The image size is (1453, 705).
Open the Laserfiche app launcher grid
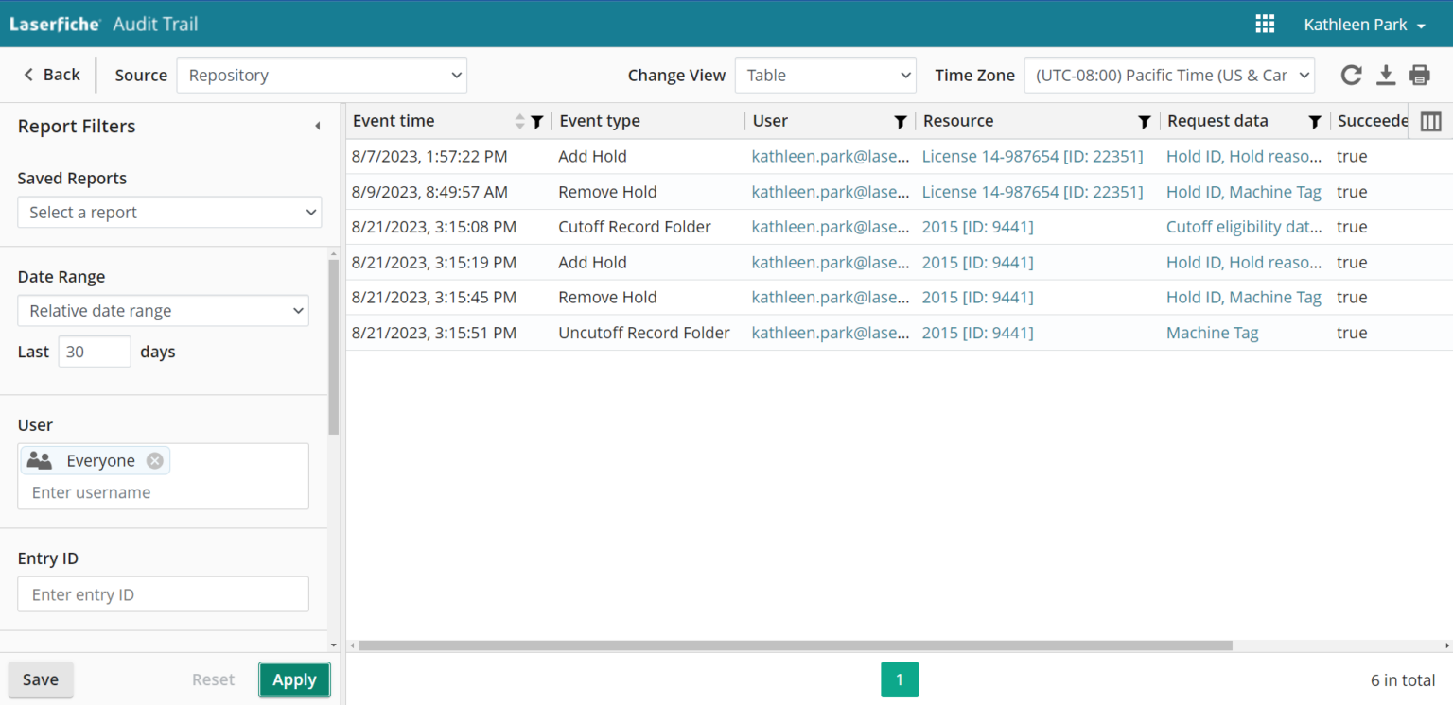[1265, 24]
